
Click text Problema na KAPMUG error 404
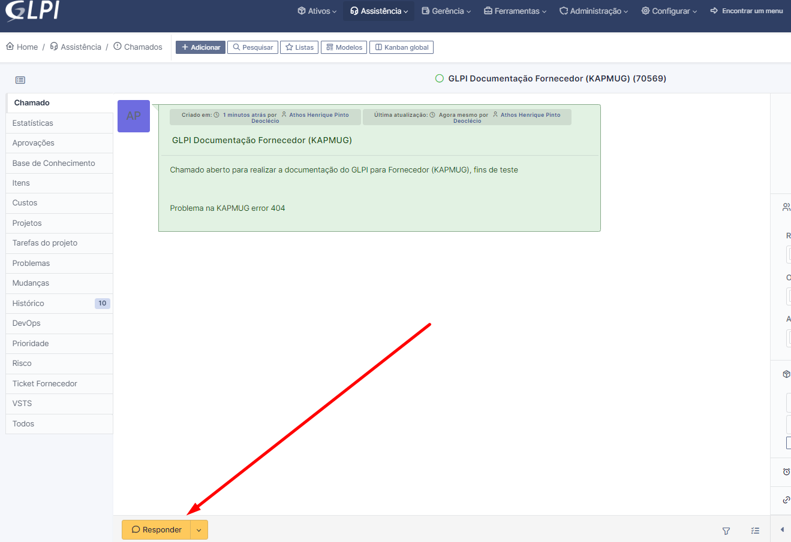point(227,208)
